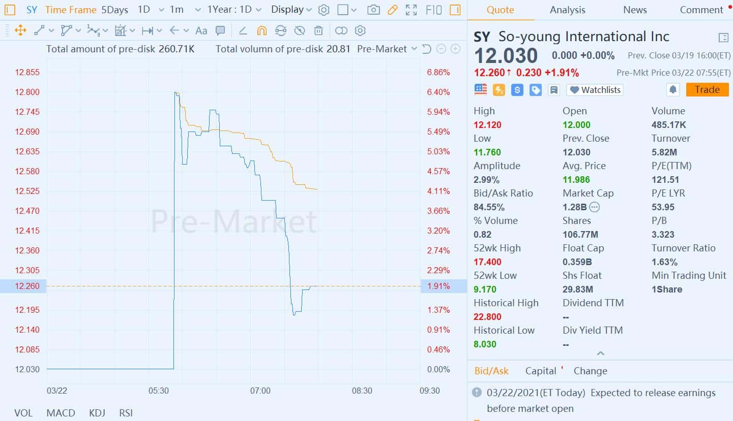Screen dimensions: 733x421
Task: Delete drawings with trash icon
Action: (318, 30)
